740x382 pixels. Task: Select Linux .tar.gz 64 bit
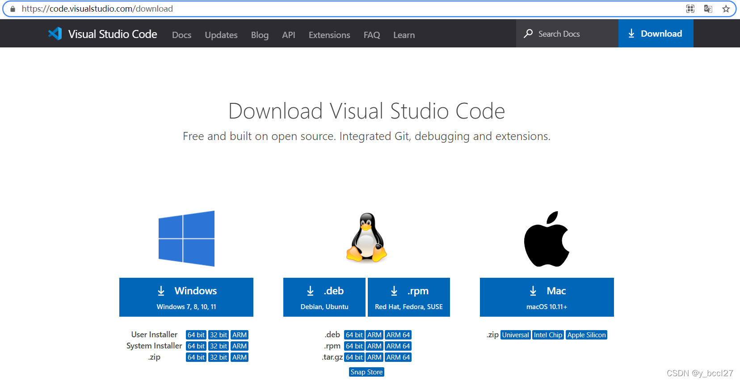coord(354,357)
